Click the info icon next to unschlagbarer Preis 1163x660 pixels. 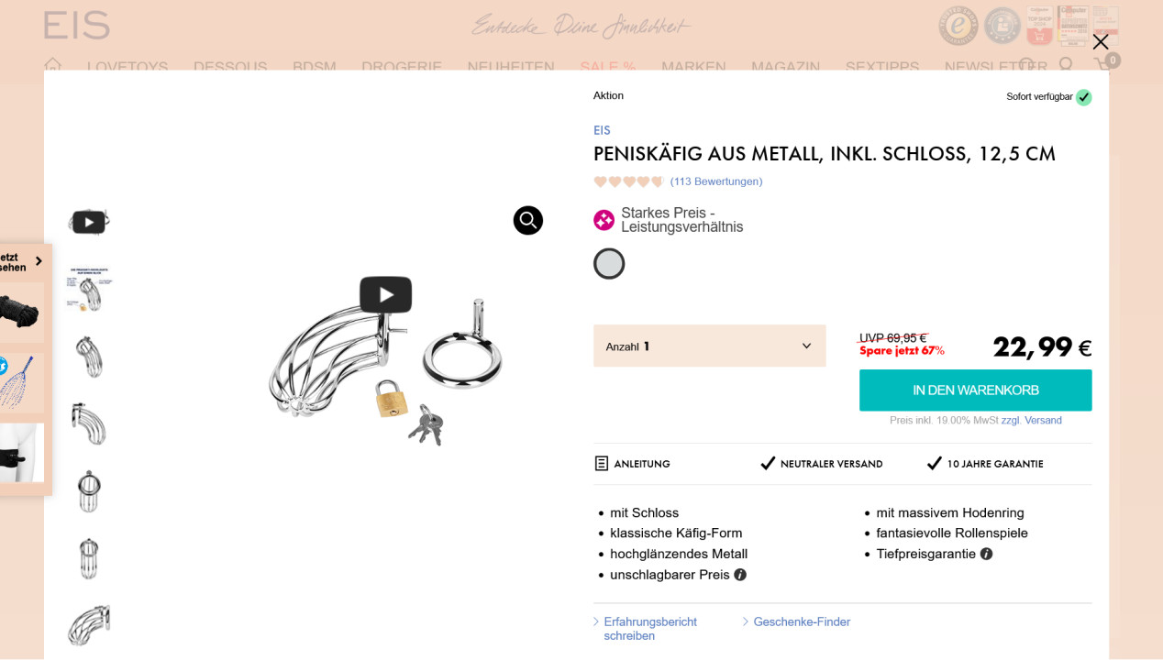[739, 575]
